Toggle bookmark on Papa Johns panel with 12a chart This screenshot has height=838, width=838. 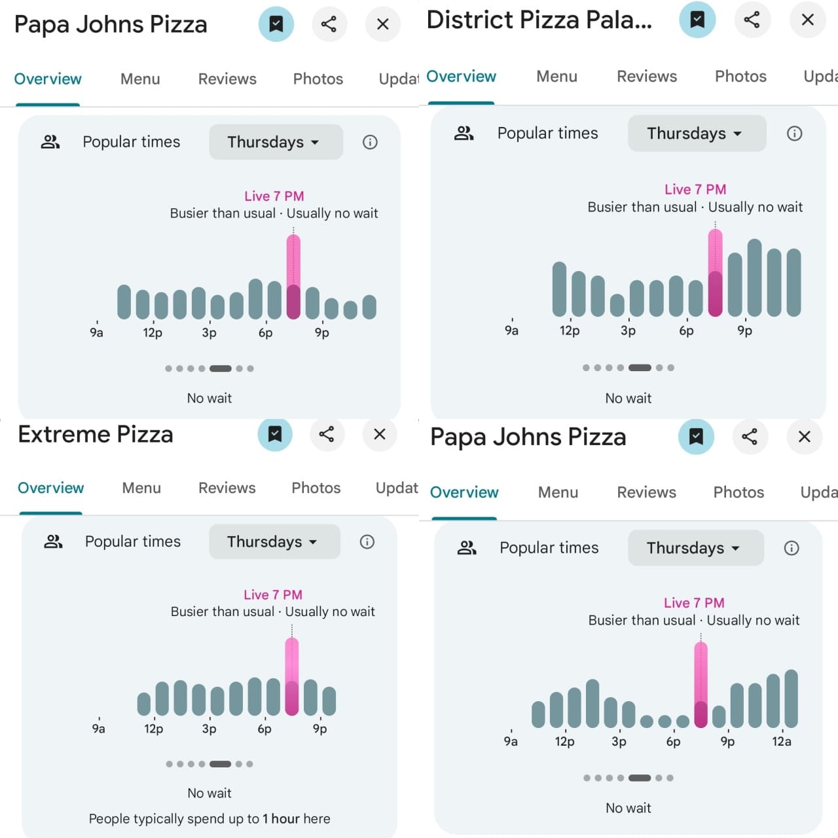pyautogui.click(x=696, y=437)
